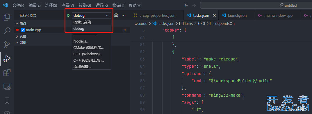Click the ${workspaceFolder}/build cwd value

240,81
